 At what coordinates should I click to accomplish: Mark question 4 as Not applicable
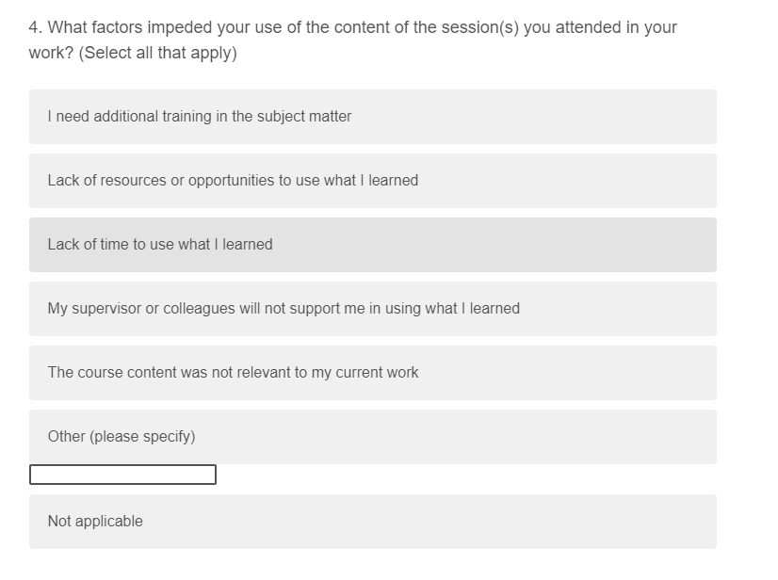pos(95,522)
